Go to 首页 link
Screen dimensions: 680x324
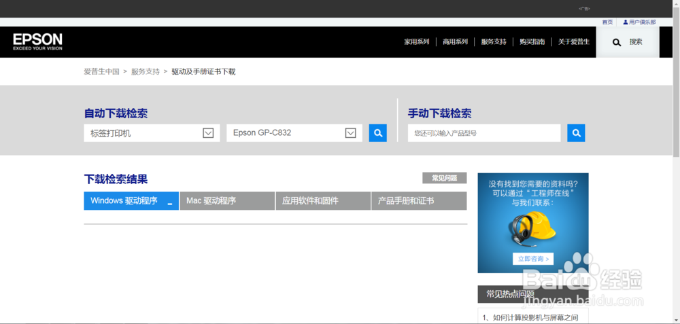(607, 22)
